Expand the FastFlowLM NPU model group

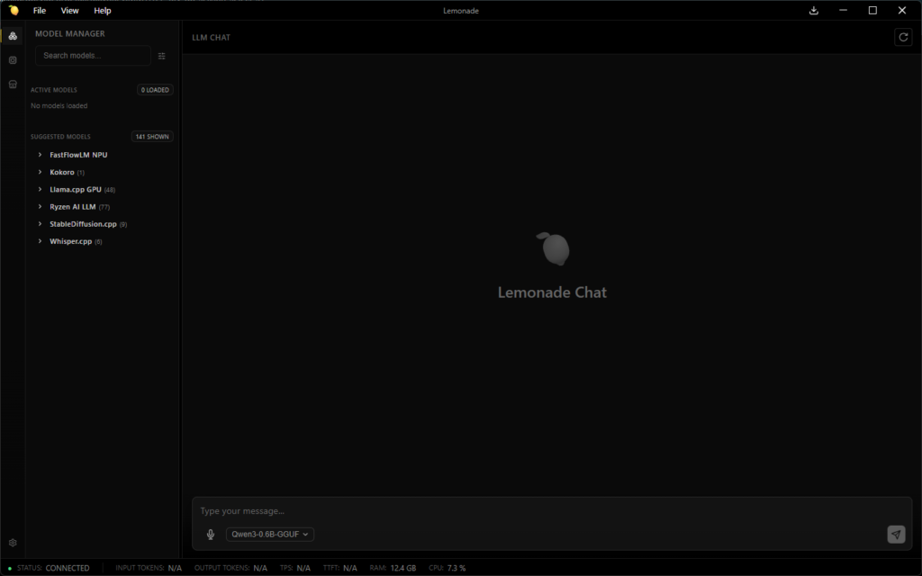[x=77, y=155]
